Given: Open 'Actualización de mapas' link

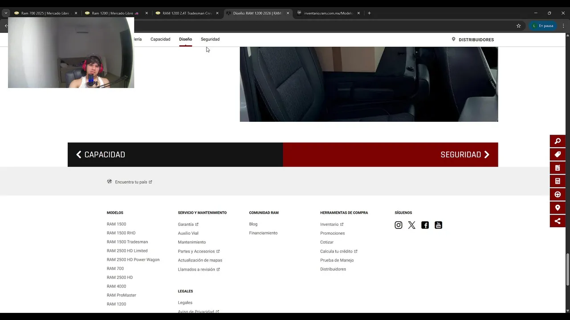Looking at the screenshot, I should click(x=200, y=260).
